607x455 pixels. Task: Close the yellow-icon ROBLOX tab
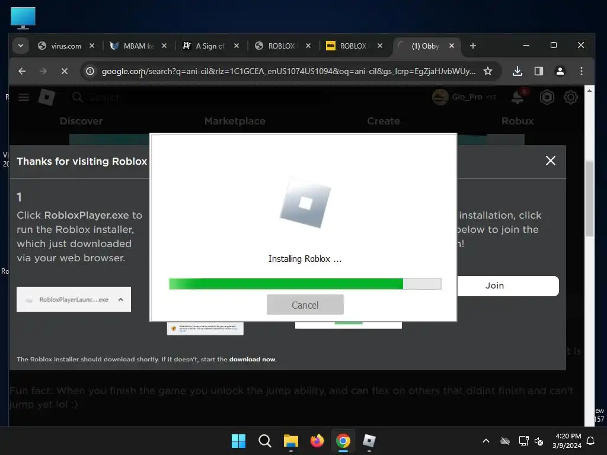tap(380, 46)
